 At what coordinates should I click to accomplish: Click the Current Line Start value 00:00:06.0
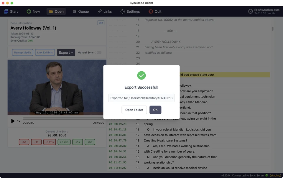point(57,135)
